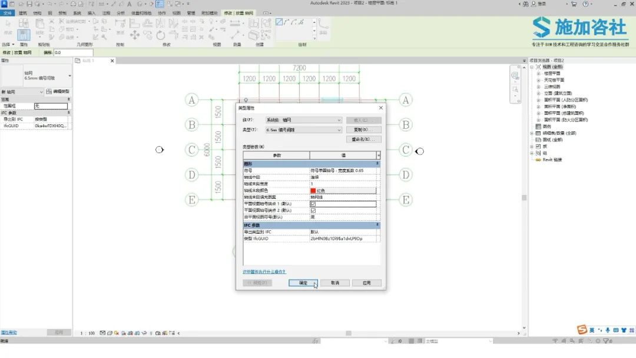
Task: Expand the 天花板平面 node in Project Browser
Action: (538, 80)
